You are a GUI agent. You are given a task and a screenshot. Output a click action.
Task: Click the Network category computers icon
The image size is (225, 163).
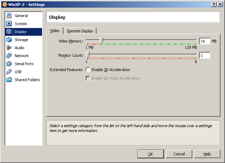pyautogui.click(x=9, y=56)
